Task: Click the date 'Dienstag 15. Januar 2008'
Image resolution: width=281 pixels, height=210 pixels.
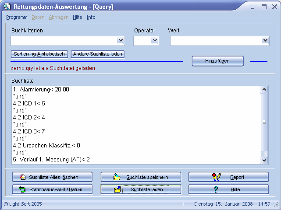Action: click(x=223, y=204)
